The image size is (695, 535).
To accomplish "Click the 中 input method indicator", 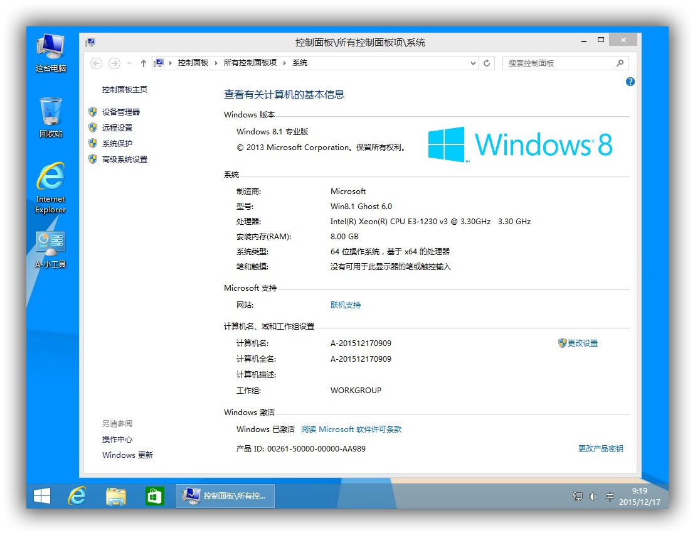I will click(x=610, y=497).
